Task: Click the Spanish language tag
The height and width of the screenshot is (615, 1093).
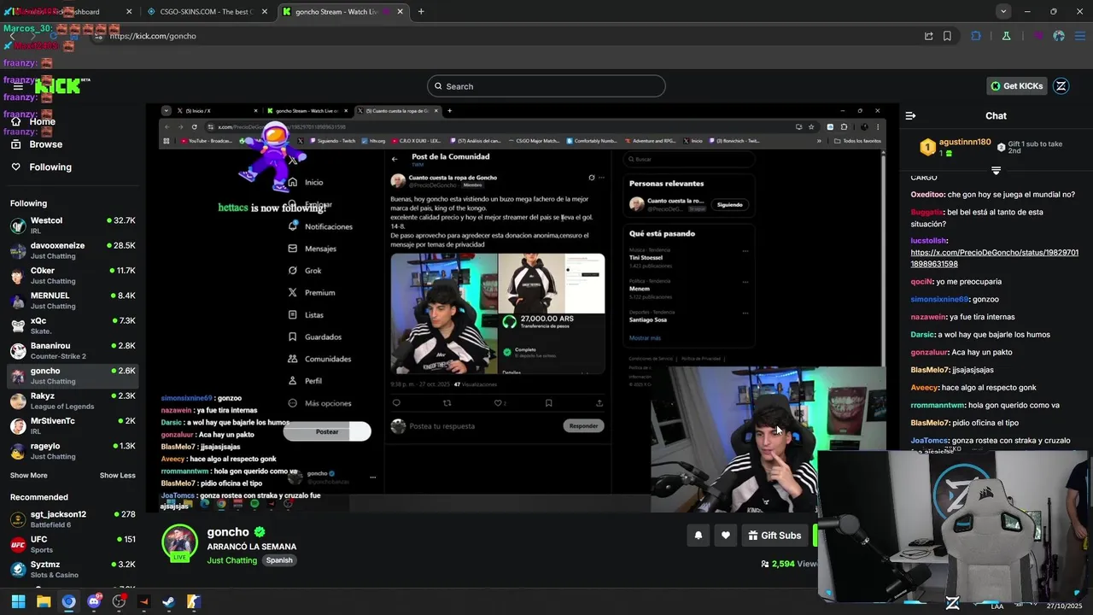Action: point(279,560)
